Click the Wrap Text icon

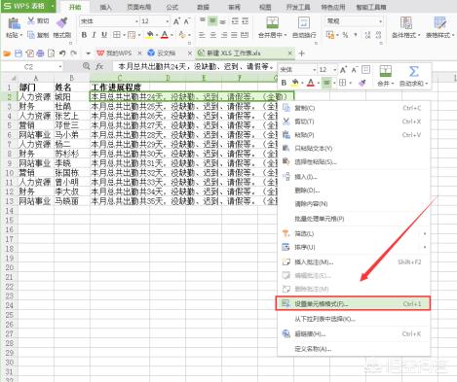click(304, 22)
